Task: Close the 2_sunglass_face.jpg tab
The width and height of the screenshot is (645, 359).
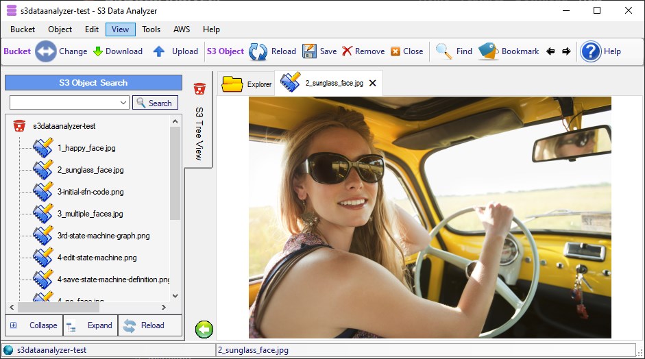Action: click(372, 83)
